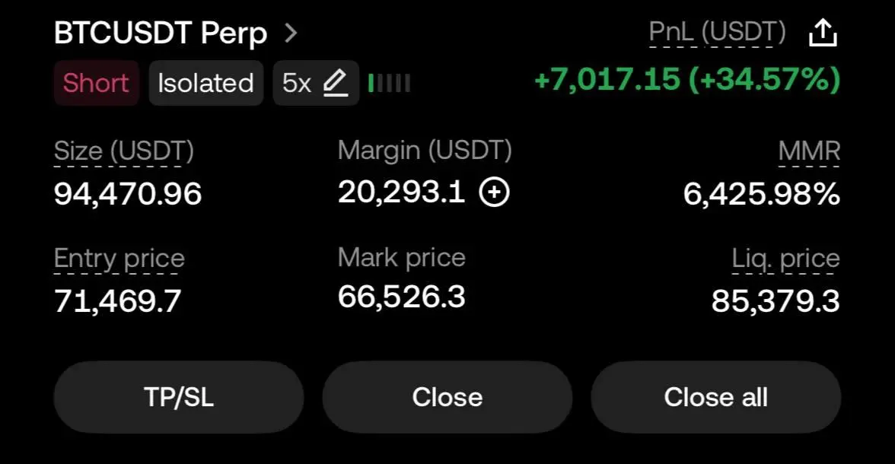Tap the mark price 66,526.3
Screen dimensions: 895x464
pyautogui.click(x=401, y=297)
